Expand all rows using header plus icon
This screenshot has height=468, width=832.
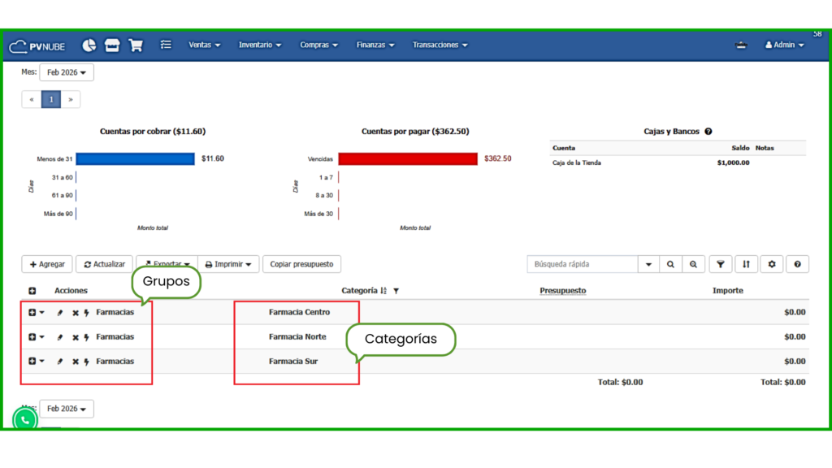point(32,291)
